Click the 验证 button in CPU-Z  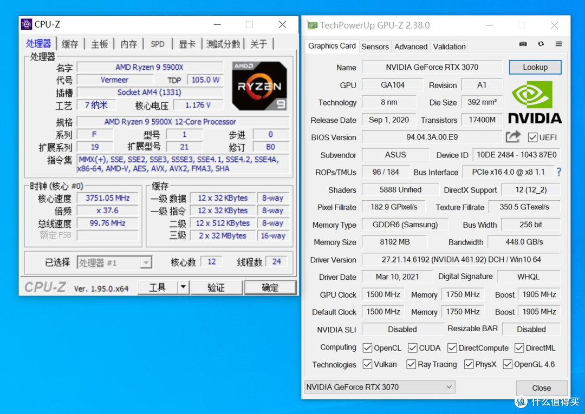point(216,287)
